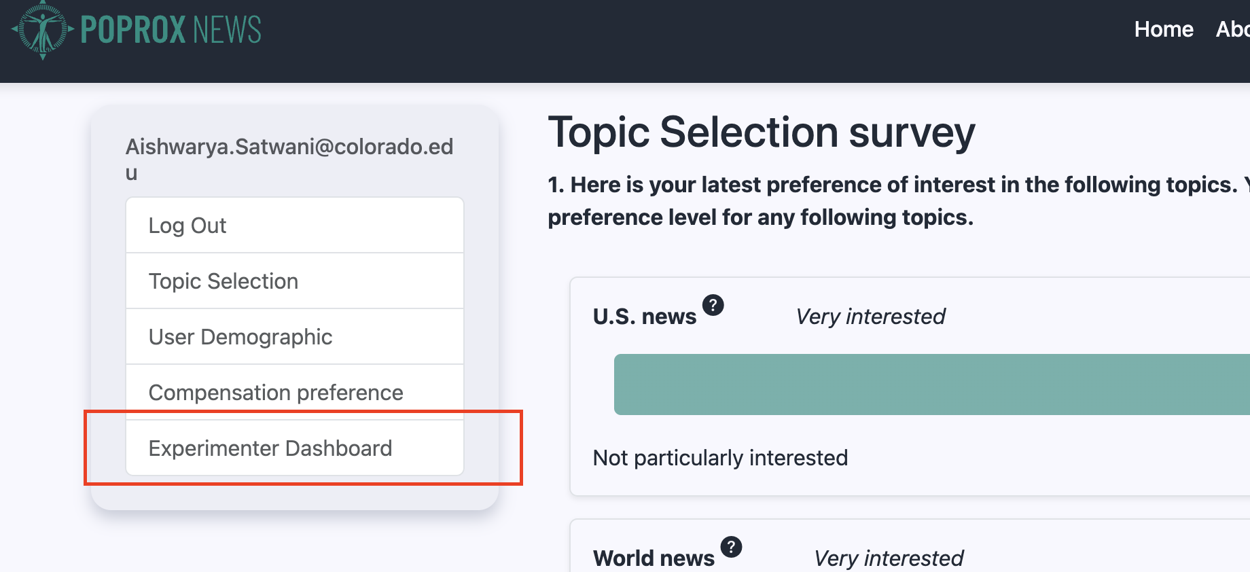
Task: Click U.S. news 'Very interested' label
Action: (870, 317)
